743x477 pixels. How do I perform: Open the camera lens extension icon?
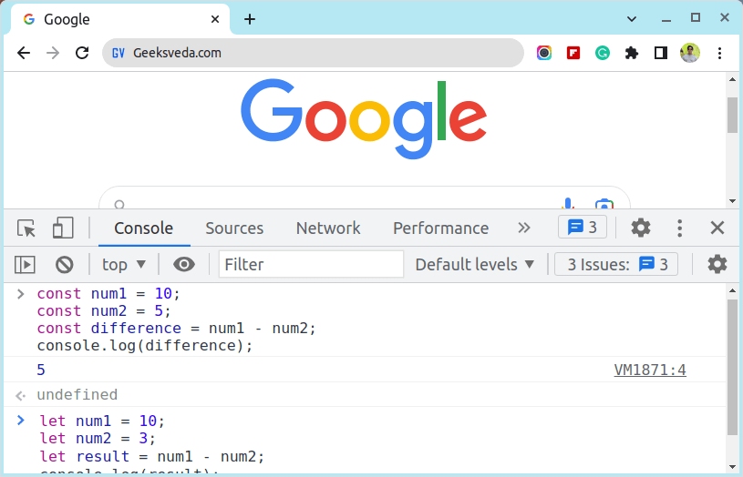544,53
